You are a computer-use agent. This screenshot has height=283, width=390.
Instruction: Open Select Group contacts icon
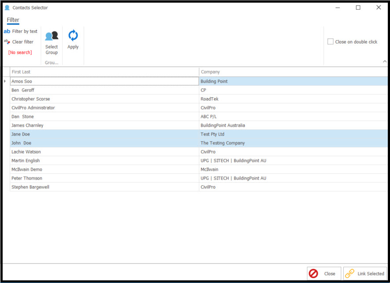52,36
